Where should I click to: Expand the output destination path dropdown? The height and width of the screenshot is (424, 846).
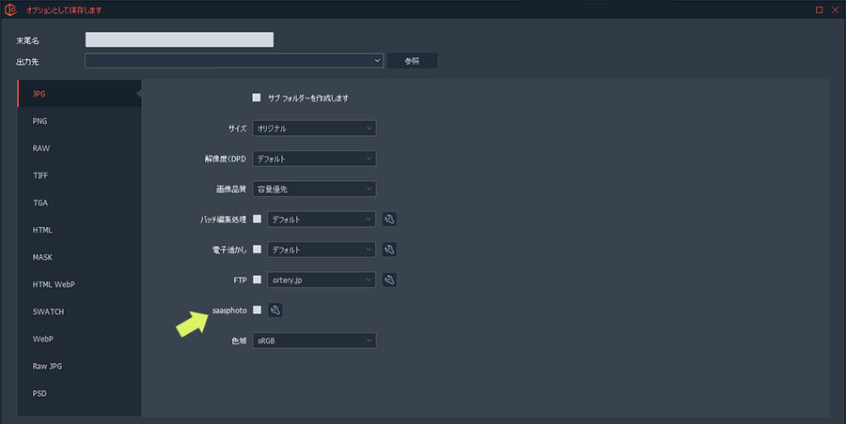tap(234, 61)
